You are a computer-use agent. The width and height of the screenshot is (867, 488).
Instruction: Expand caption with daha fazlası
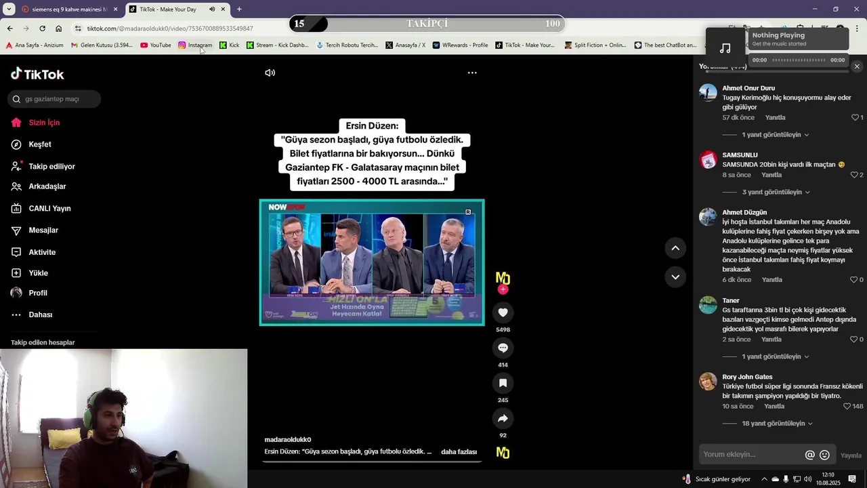(459, 452)
